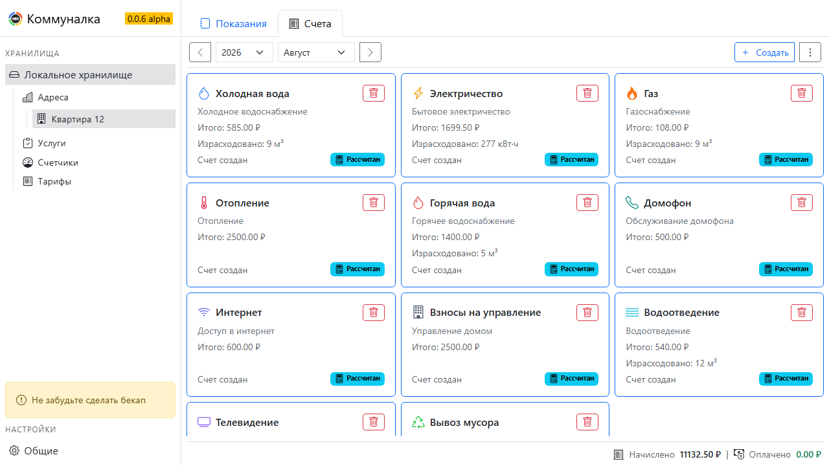The height and width of the screenshot is (466, 829).
Task: Delete the Горячая вода bill
Action: coord(587,203)
